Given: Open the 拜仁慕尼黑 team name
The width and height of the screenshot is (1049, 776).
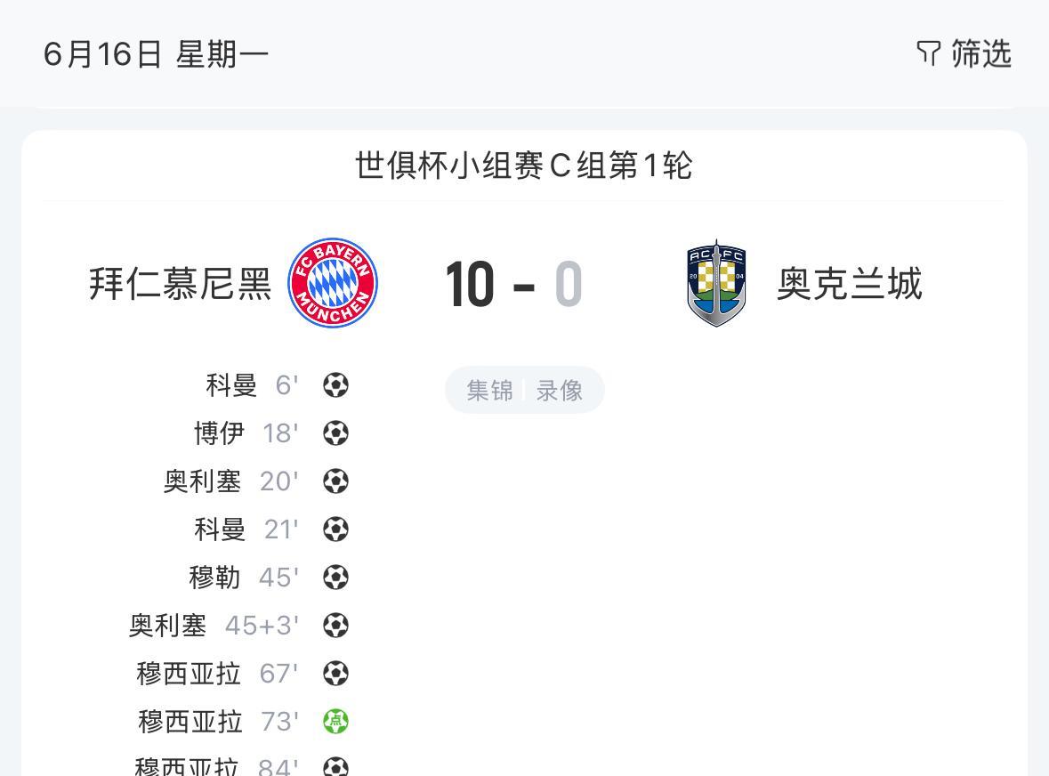Looking at the screenshot, I should (x=180, y=284).
